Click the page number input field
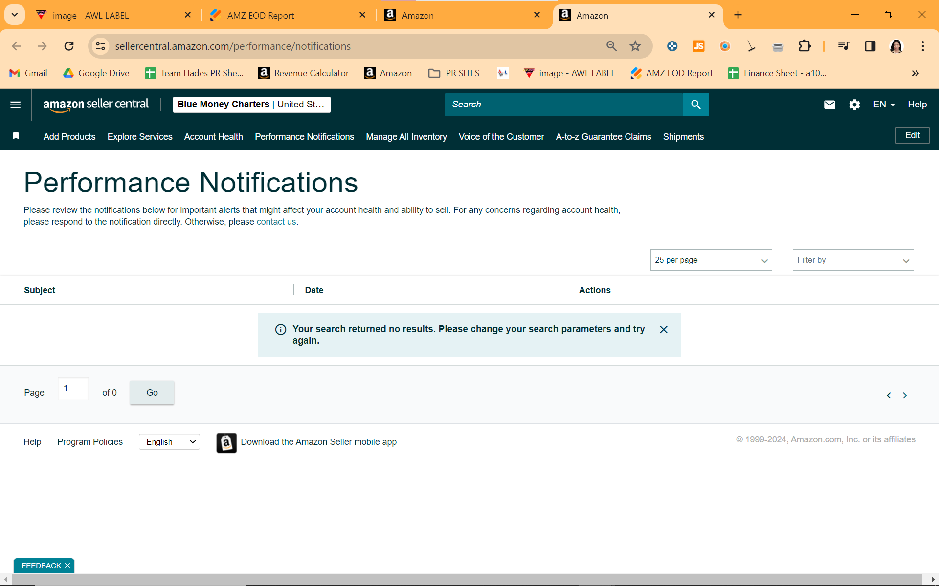The image size is (939, 586). (73, 389)
